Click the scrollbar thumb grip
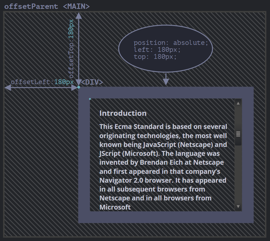The width and height of the screenshot is (270, 241). [238, 134]
